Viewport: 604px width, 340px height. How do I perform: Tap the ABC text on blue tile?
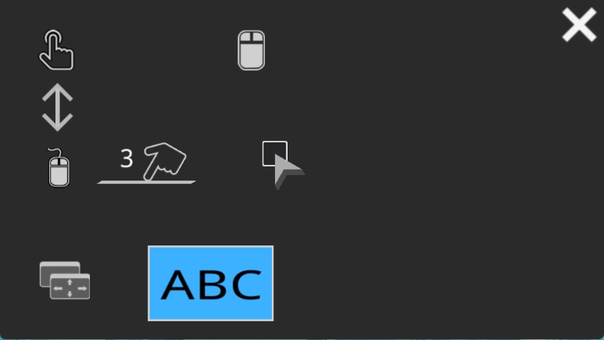(211, 285)
